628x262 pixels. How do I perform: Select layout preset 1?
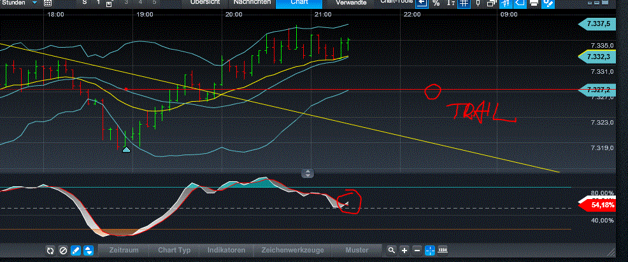click(x=99, y=3)
